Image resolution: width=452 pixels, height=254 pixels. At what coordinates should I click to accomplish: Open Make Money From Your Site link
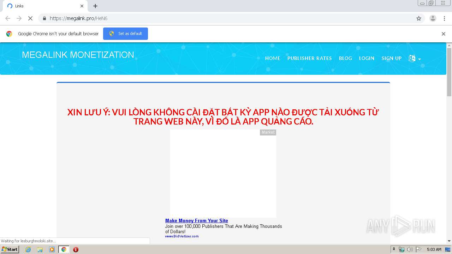197,220
